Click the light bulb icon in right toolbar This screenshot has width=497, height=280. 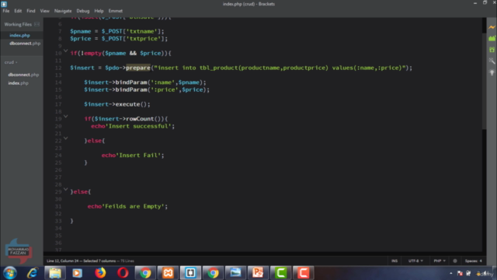tap(492, 72)
